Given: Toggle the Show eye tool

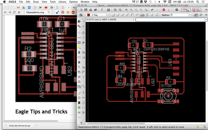Looking at the screenshot, I should click(x=83, y=21).
